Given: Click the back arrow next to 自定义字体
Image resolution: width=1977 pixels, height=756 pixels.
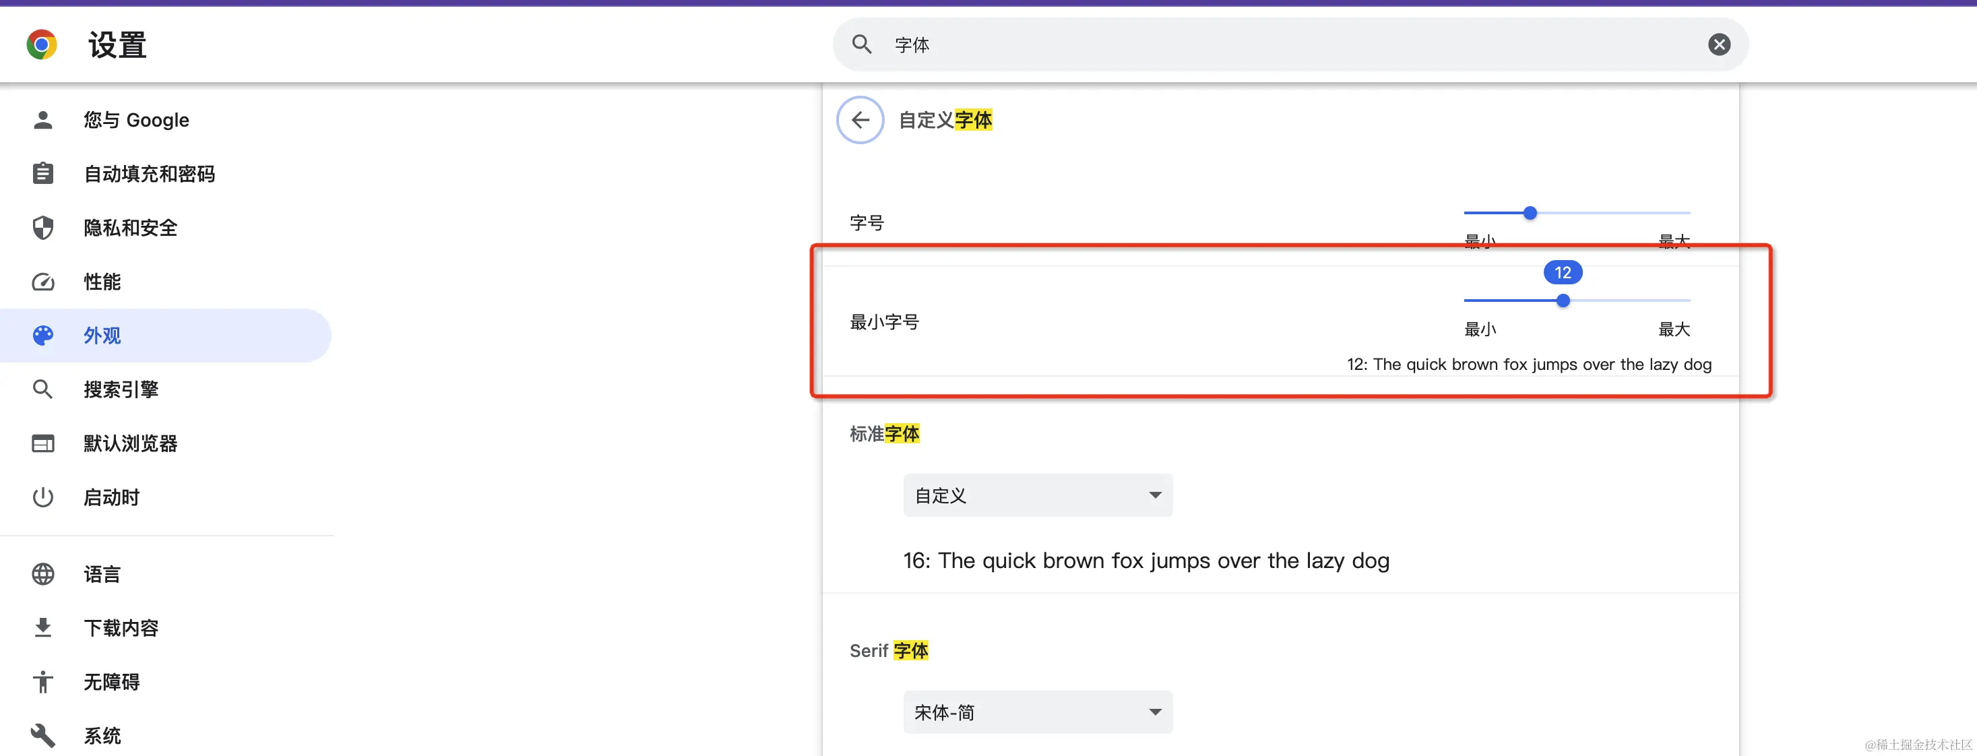Looking at the screenshot, I should 860,120.
